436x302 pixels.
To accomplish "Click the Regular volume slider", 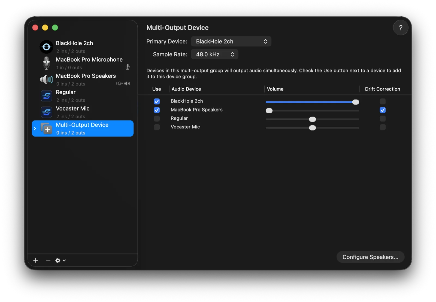I will [312, 119].
